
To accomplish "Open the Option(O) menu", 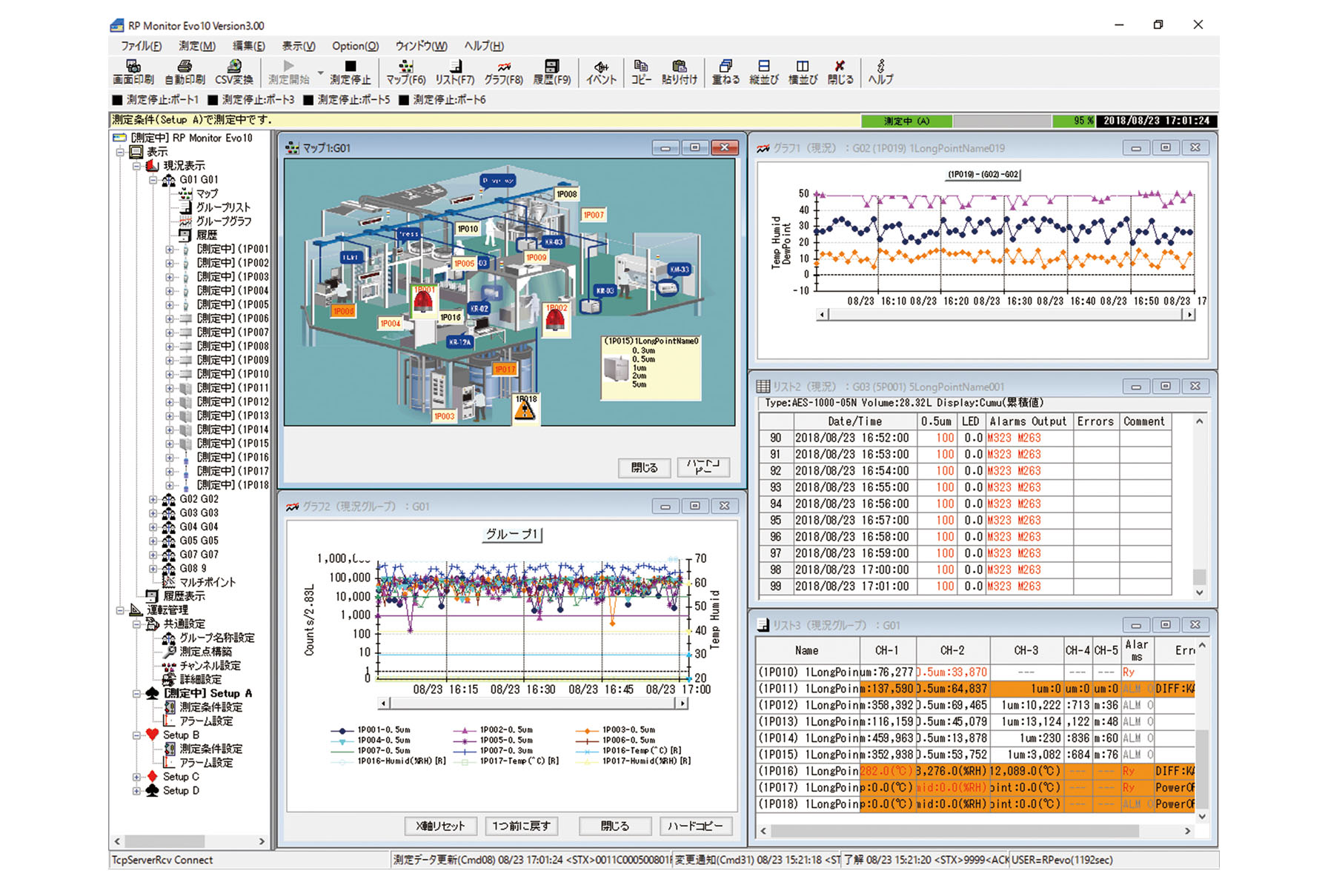I will click(x=355, y=46).
